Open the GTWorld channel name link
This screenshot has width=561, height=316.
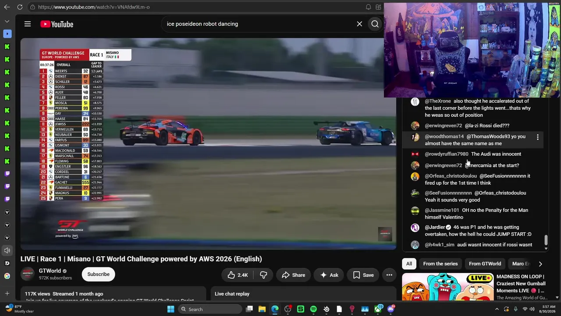coord(50,271)
